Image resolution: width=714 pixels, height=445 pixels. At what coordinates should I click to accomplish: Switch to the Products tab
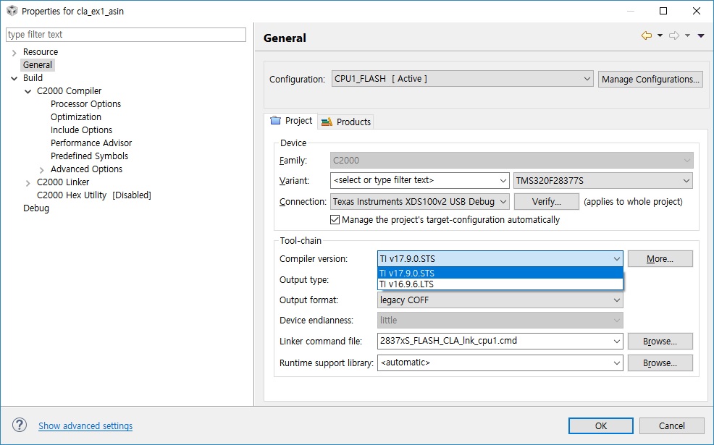[x=346, y=122]
